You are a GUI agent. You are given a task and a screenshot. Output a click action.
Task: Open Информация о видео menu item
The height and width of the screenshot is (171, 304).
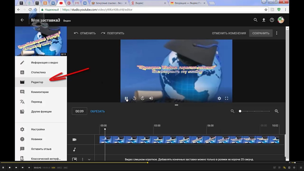click(x=41, y=63)
